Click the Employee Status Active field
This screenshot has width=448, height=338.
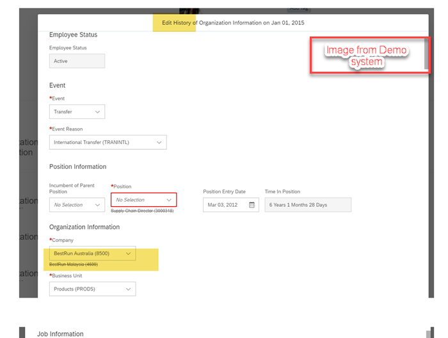click(x=77, y=61)
